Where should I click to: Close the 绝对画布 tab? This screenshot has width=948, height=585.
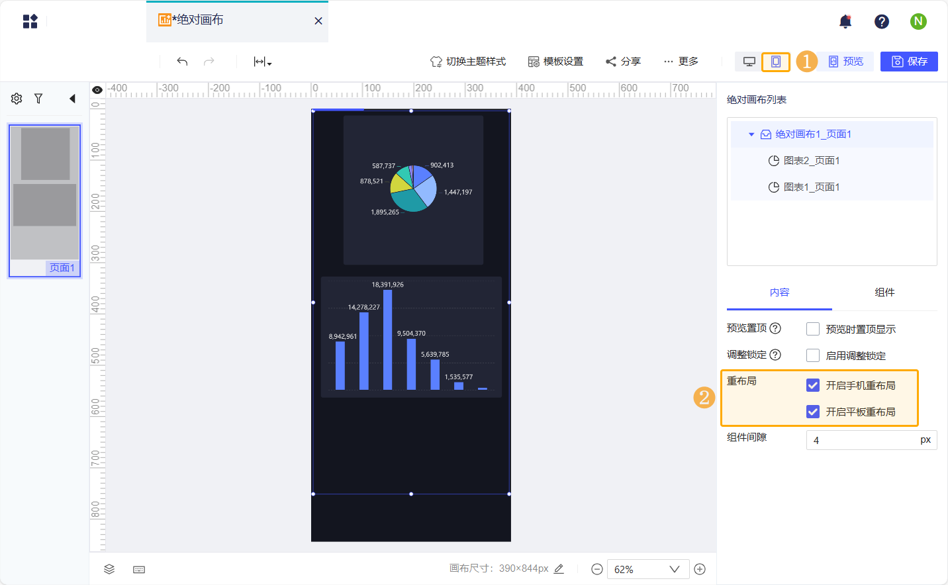click(318, 21)
